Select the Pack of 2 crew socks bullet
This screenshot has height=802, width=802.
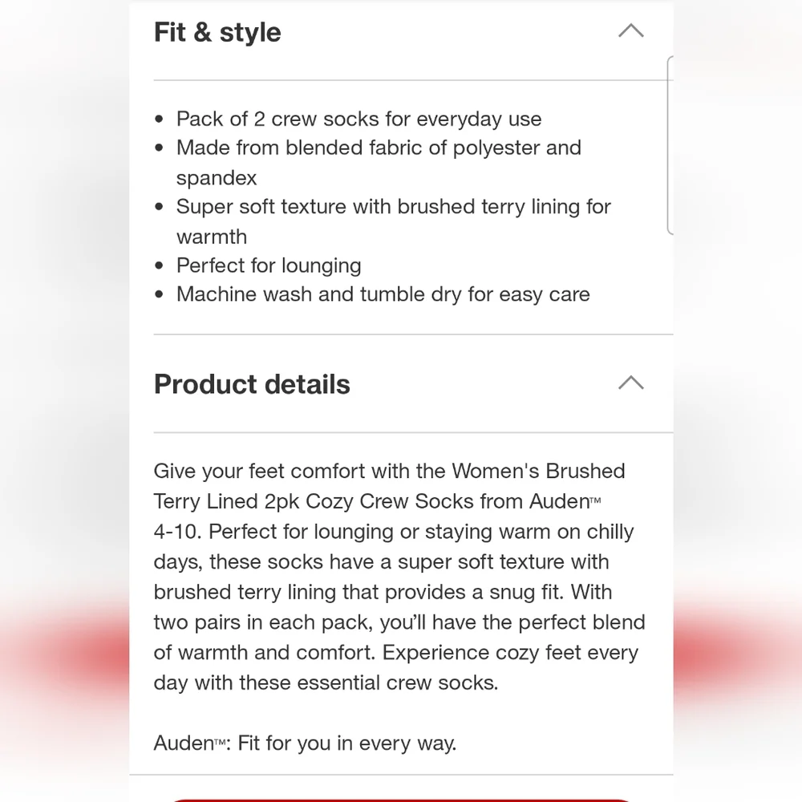pos(358,119)
